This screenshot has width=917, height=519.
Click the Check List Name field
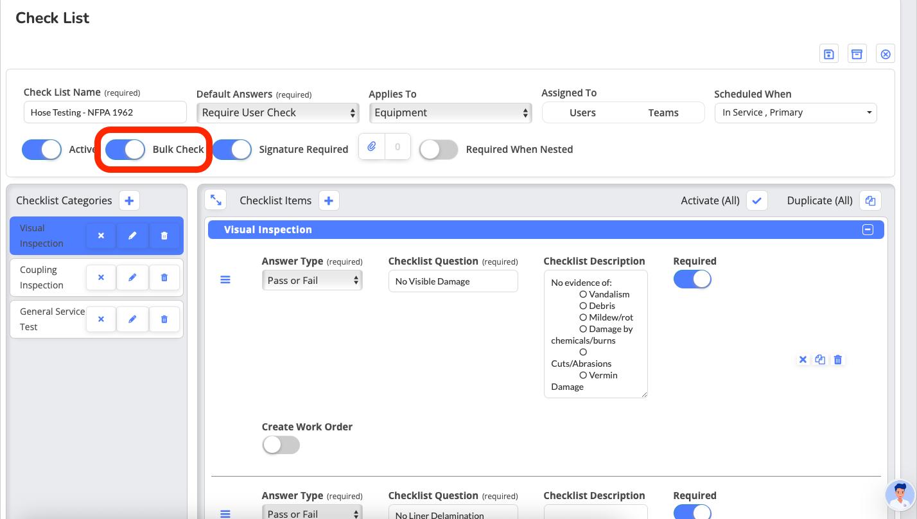point(105,113)
